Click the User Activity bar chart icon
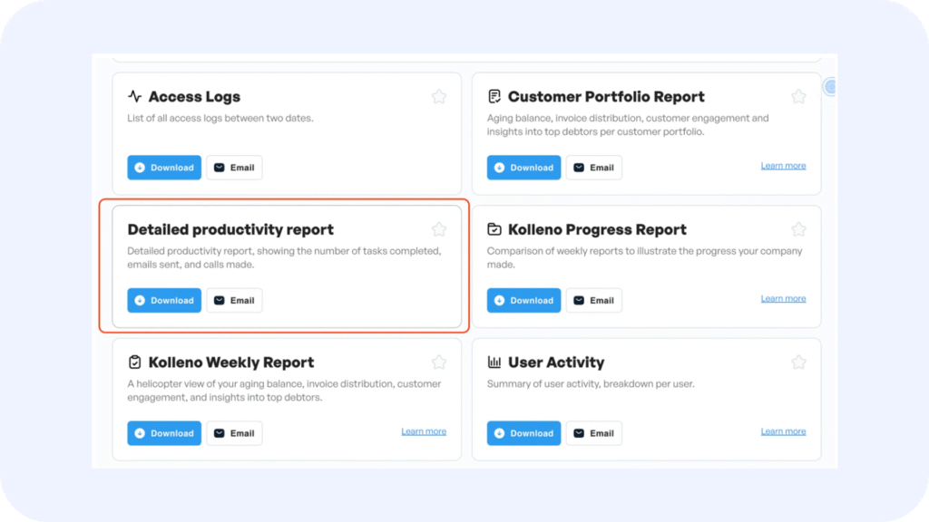 pyautogui.click(x=494, y=362)
